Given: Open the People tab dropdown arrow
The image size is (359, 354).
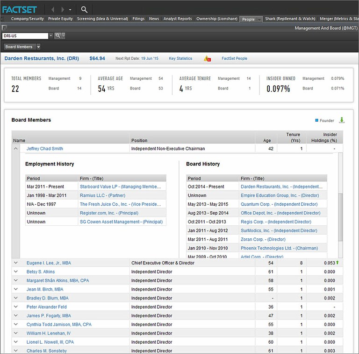Looking at the screenshot, I should (x=259, y=20).
